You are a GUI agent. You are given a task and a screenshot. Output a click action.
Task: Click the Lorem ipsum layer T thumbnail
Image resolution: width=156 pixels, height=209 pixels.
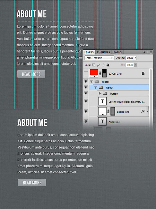tap(102, 101)
